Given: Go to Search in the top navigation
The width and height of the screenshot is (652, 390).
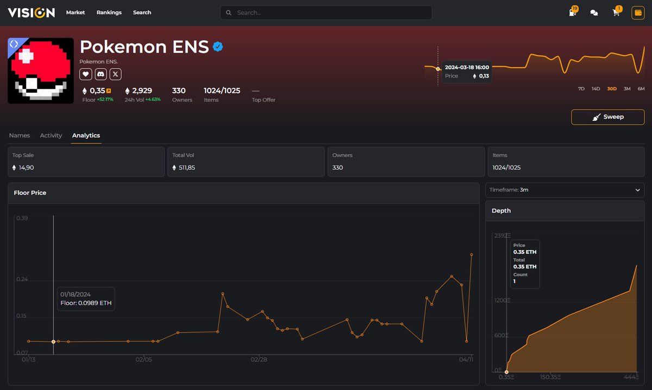Looking at the screenshot, I should click(142, 12).
